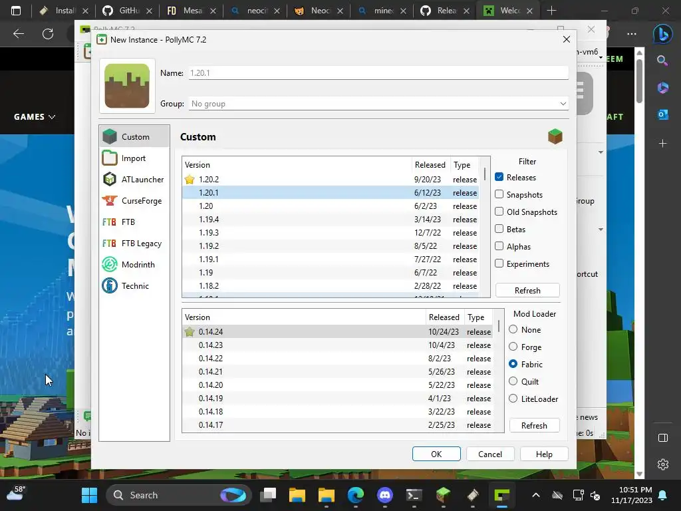Viewport: 681px width, 511px height.
Task: Click the recommended star beside version 1.20.2
Action: coord(190,180)
